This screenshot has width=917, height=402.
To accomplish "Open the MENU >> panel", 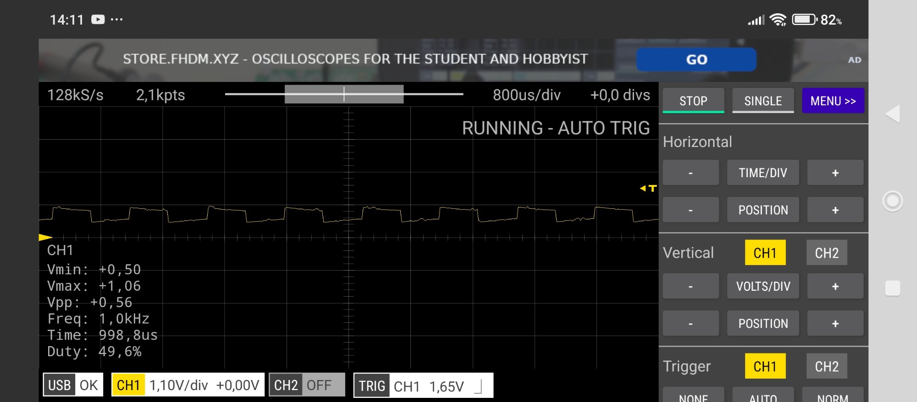I will click(x=833, y=101).
